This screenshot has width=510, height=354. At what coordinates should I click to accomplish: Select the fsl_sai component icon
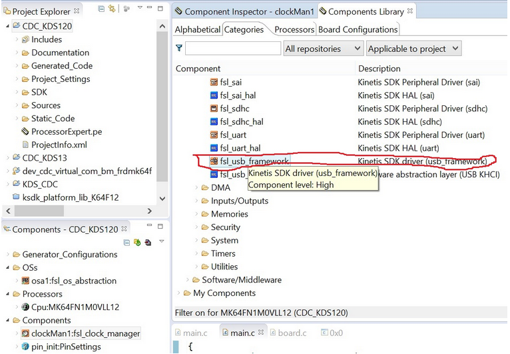[214, 82]
